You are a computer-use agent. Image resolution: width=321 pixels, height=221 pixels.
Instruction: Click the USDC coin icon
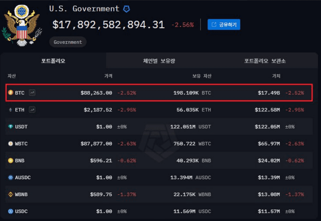pyautogui.click(x=11, y=212)
